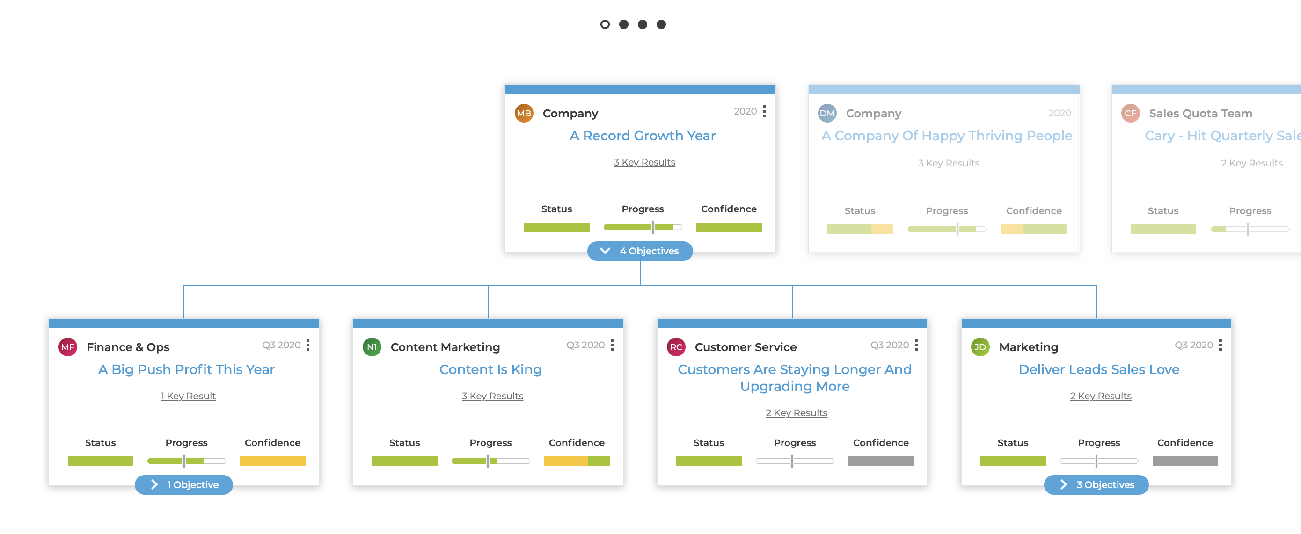1301x534 pixels.
Task: Click the MB owner avatar
Action: [x=524, y=113]
